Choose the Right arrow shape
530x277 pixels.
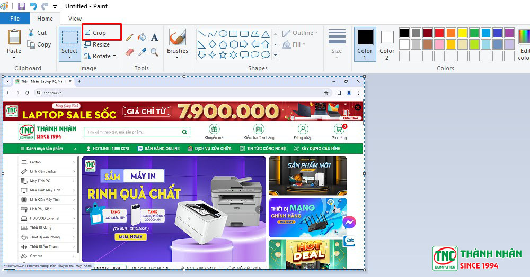click(x=244, y=44)
